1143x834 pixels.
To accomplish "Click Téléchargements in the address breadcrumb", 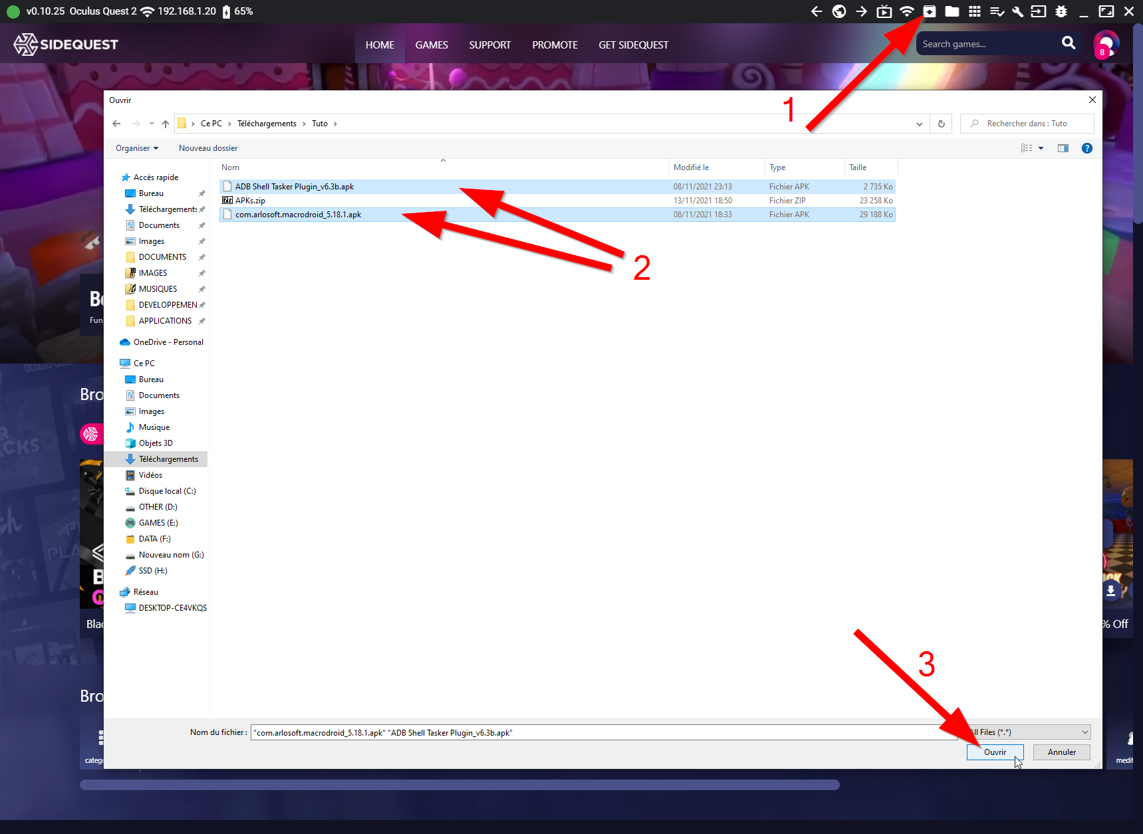I will 267,124.
